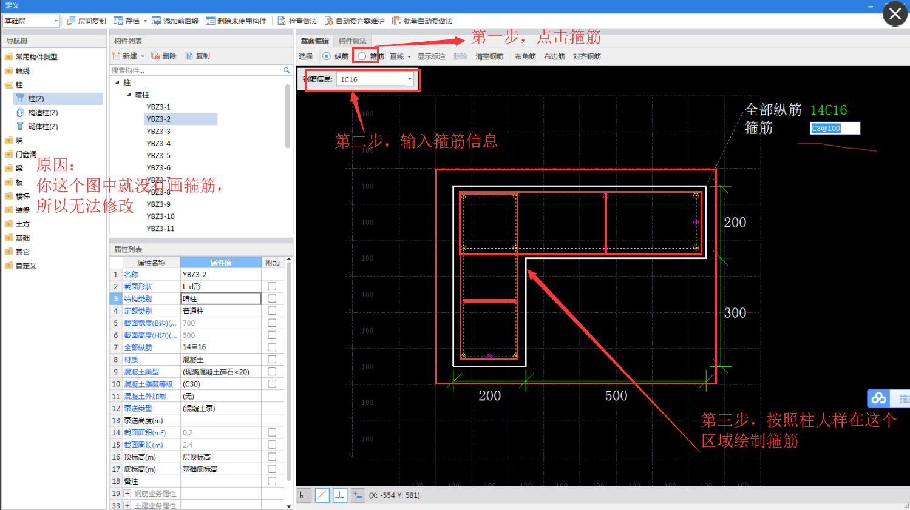Check the 附加 box for 备注 row
Viewport: 910px width, 510px height.
[x=272, y=481]
